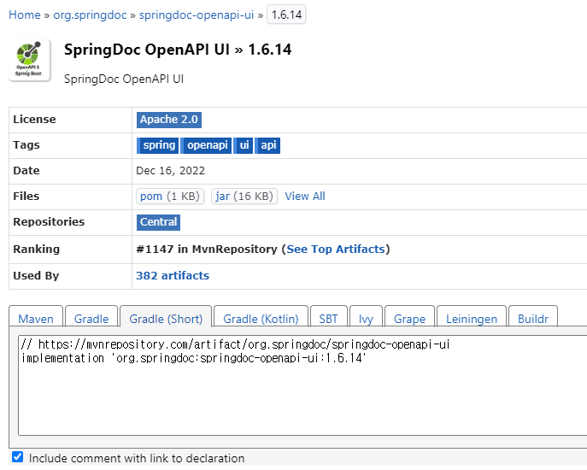Select the openapi tag
The height and width of the screenshot is (470, 587).
pos(206,145)
